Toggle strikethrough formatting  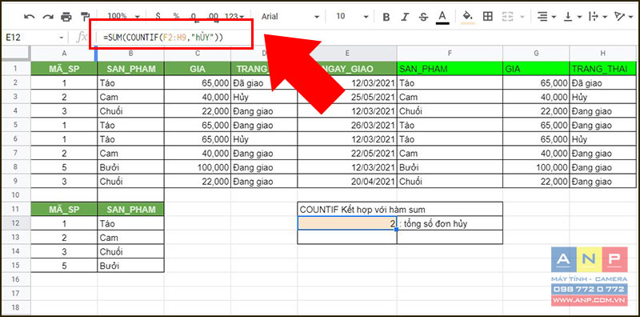point(424,17)
